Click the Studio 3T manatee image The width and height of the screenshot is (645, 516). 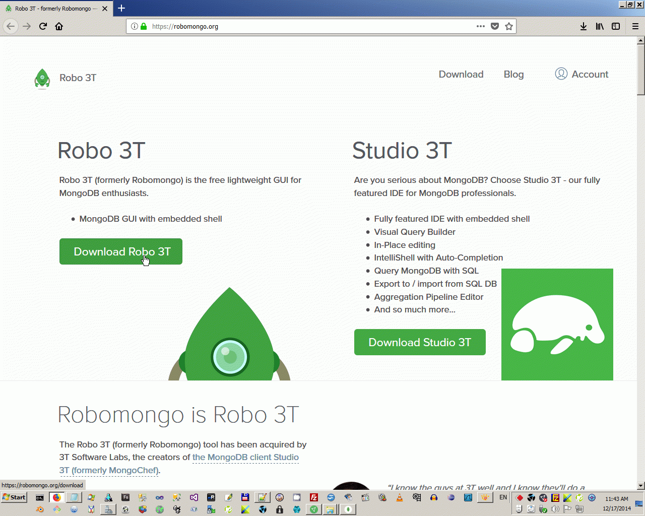(x=557, y=325)
